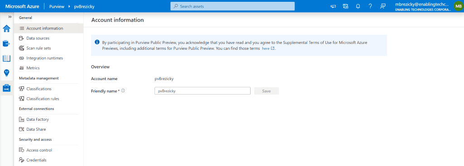Open the Management Center briefcase icon
The width and height of the screenshot is (464, 166).
click(x=6, y=88)
